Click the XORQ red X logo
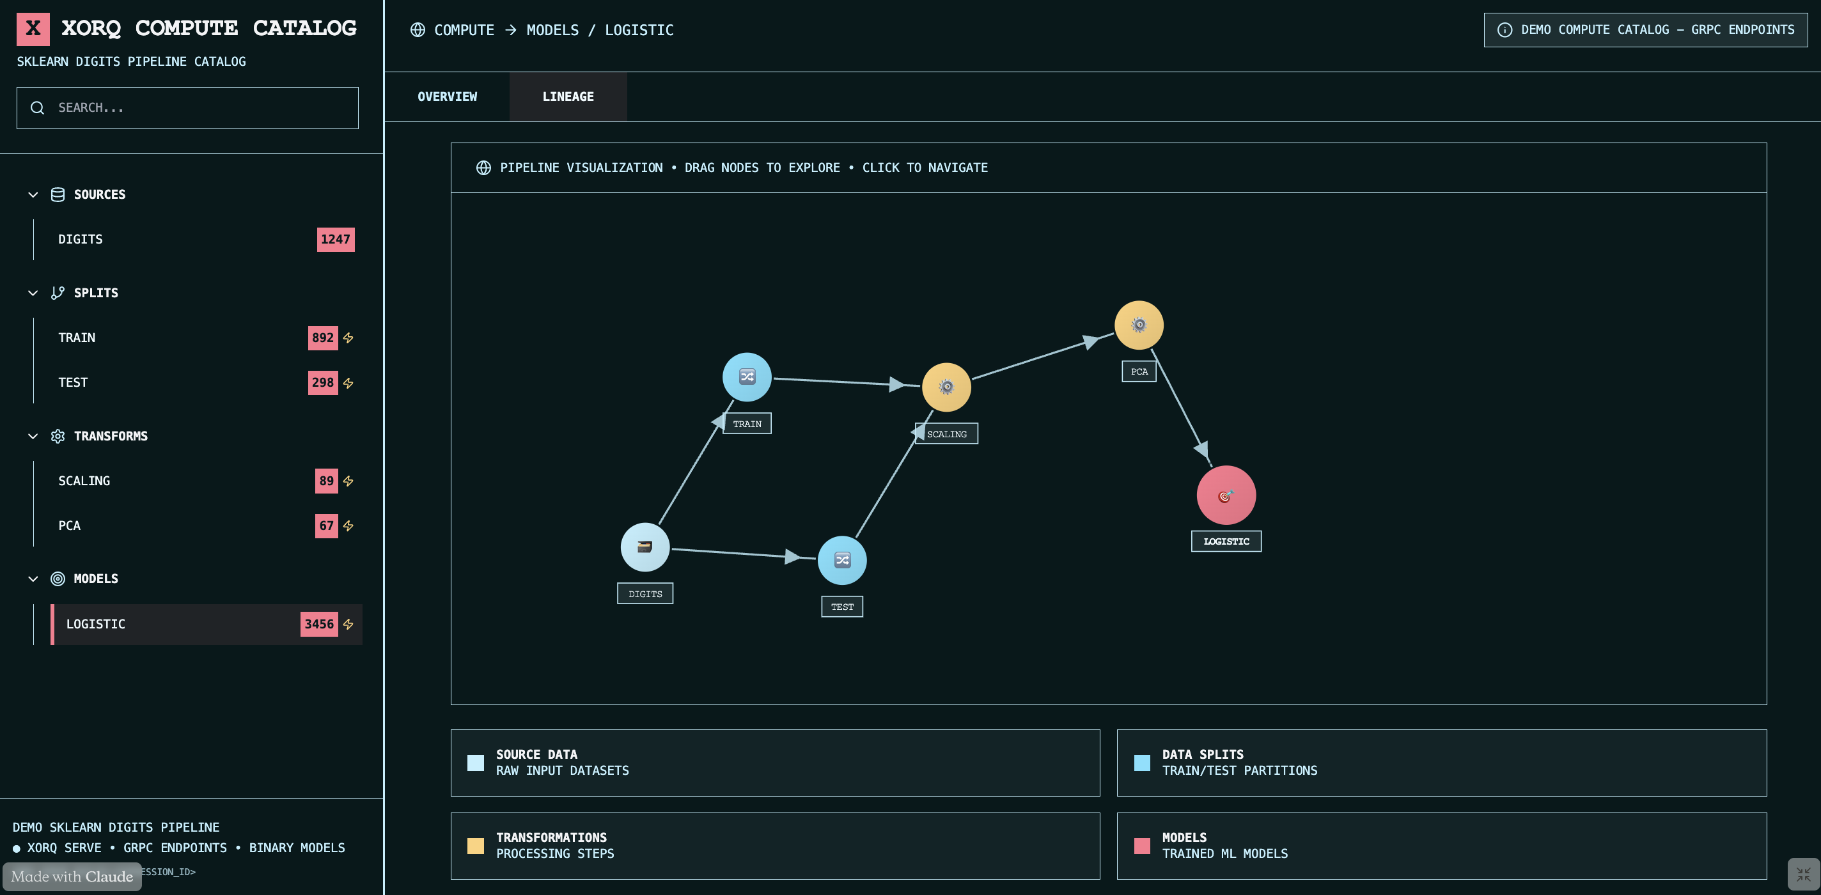The image size is (1821, 895). (33, 29)
